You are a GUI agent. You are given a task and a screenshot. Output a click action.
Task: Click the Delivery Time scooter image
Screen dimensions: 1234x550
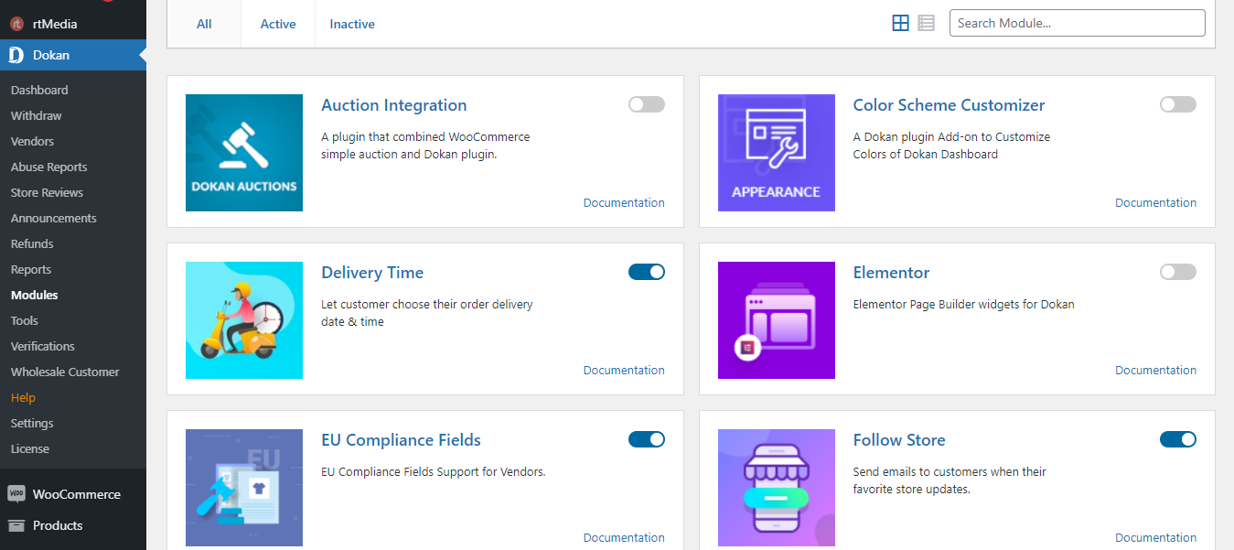coord(244,320)
